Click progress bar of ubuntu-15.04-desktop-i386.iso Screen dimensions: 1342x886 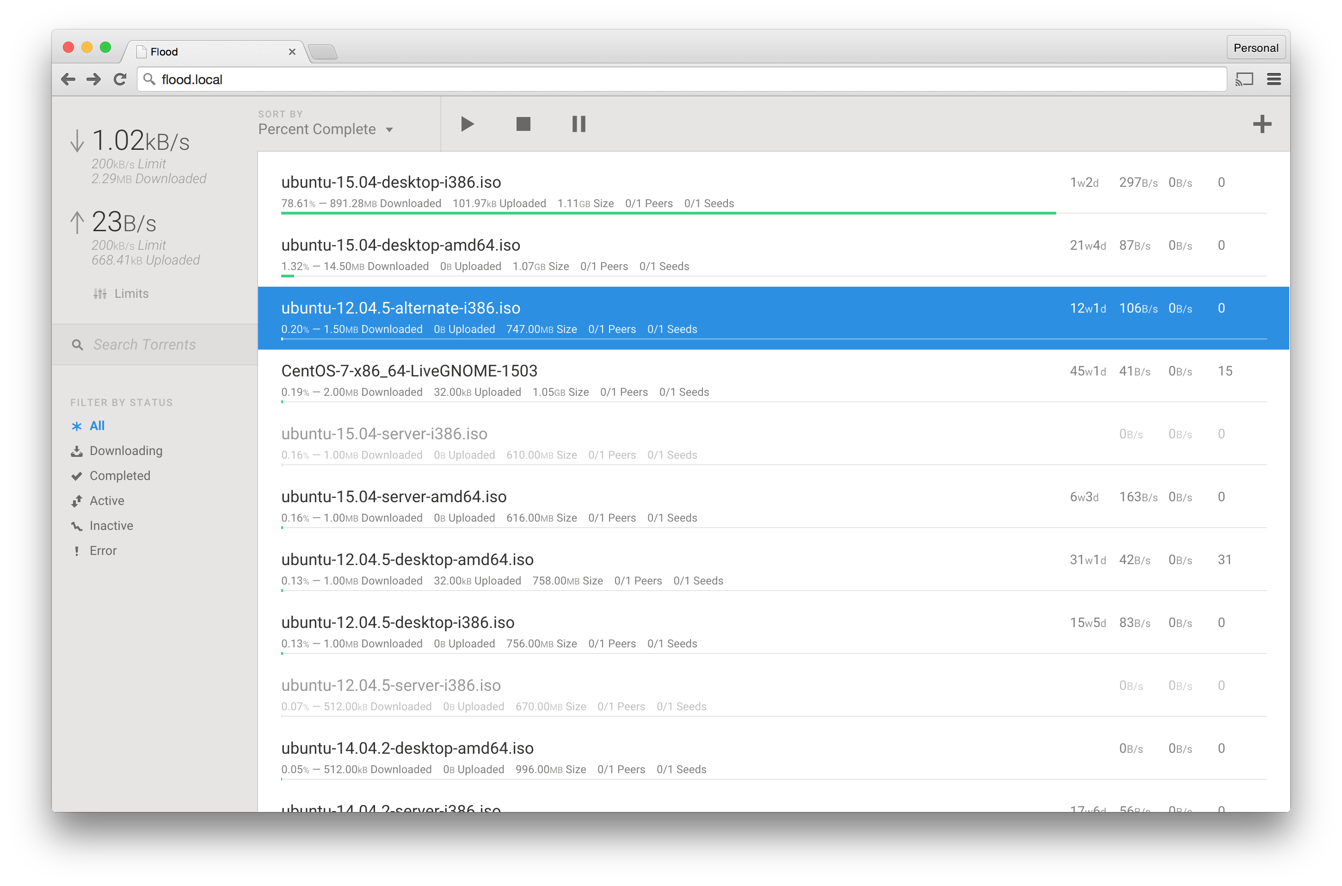tap(668, 213)
